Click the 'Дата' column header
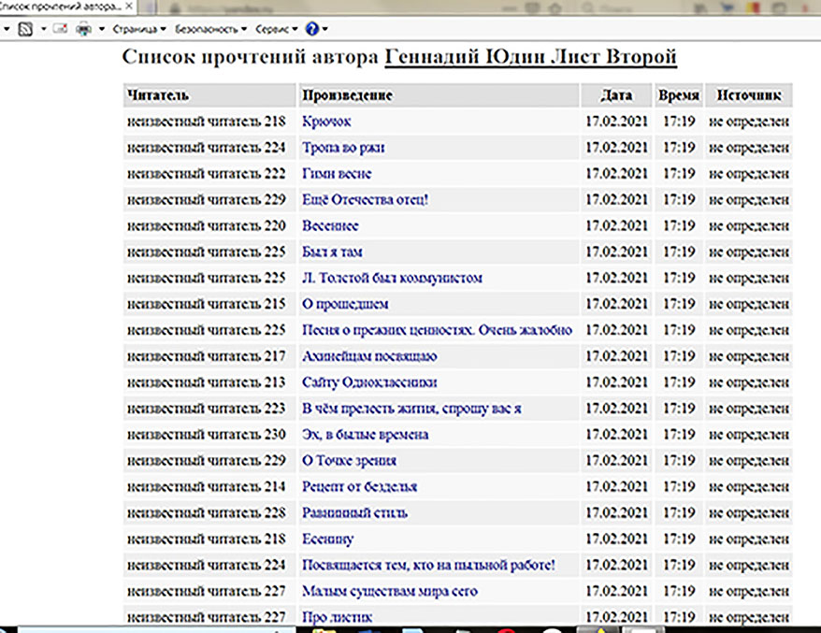Image resolution: width=821 pixels, height=633 pixels. coord(616,95)
